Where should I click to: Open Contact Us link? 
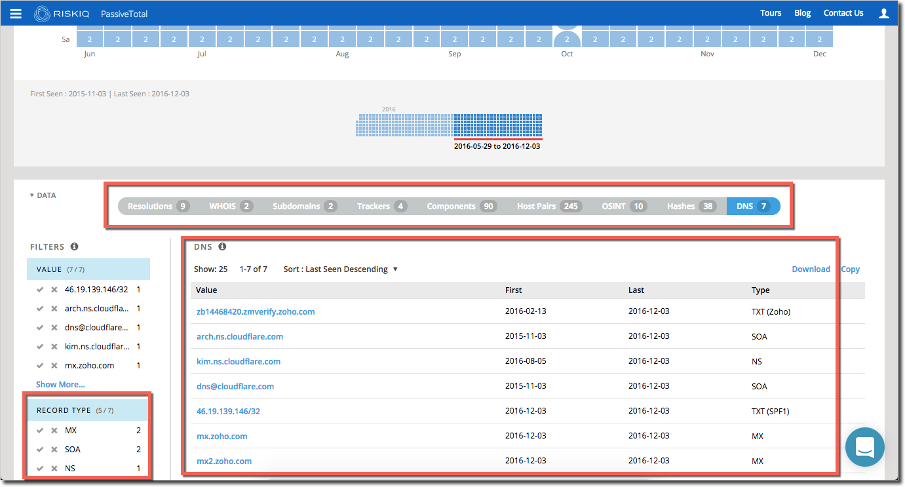[843, 13]
